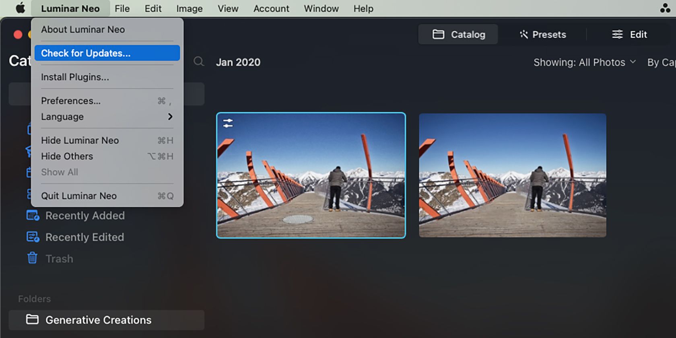Screen dimensions: 676x338
Task: Open the Luminar Neo app menu
Action: click(70, 8)
